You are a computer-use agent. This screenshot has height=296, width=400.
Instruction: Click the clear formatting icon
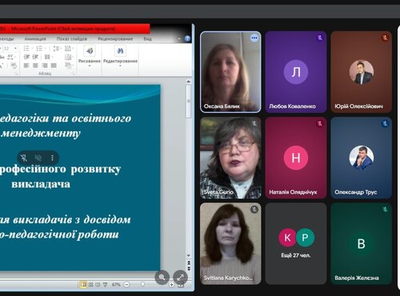(x=13, y=66)
